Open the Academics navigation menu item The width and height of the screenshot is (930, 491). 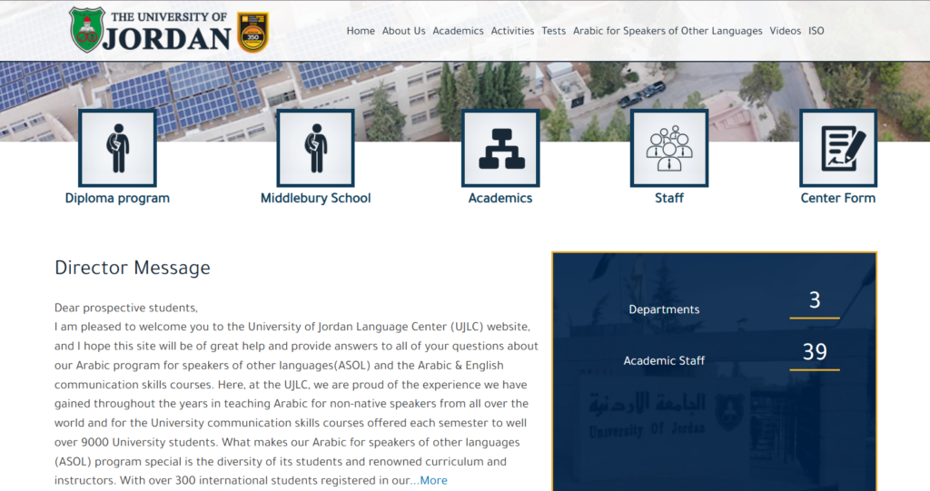point(458,31)
